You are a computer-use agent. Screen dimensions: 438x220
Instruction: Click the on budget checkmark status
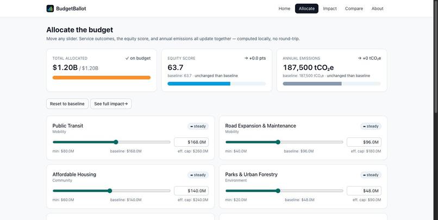point(138,58)
